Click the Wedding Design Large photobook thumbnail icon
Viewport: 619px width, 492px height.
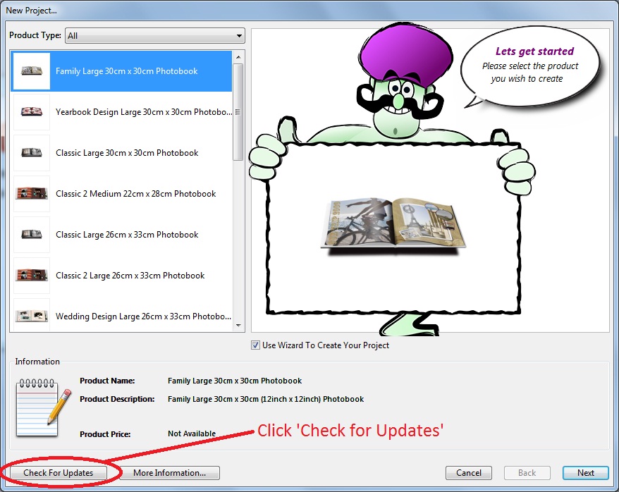[32, 315]
